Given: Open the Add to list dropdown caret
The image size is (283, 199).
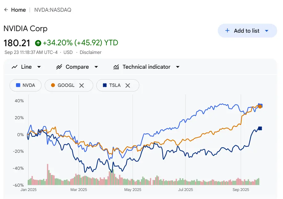Looking at the screenshot, I should [x=267, y=31].
